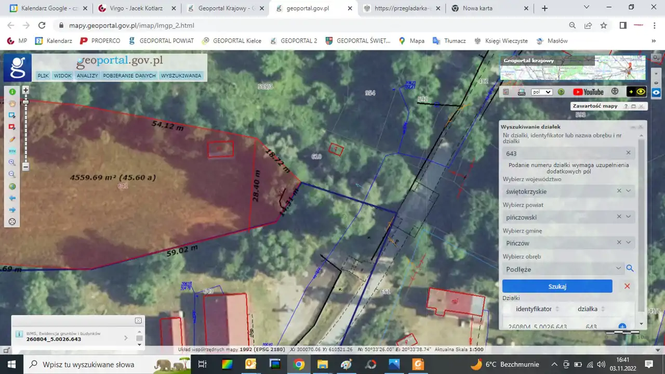Viewport: 665px width, 374px height.
Task: Expand the Podłęże obręb dropdown
Action: click(618, 268)
